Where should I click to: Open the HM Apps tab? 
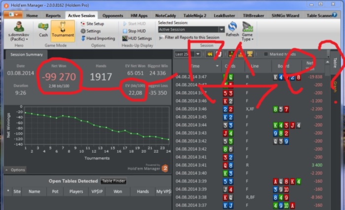click(x=139, y=16)
